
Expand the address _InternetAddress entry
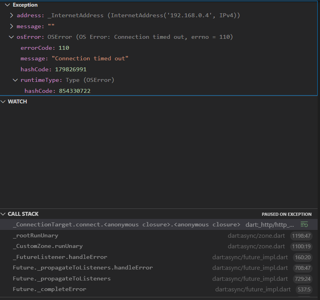click(x=12, y=15)
